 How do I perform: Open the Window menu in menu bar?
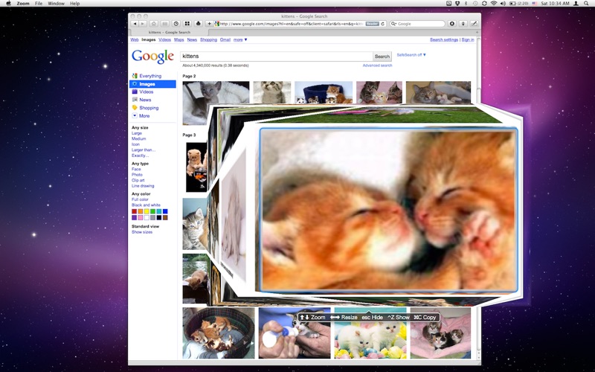[x=56, y=4]
